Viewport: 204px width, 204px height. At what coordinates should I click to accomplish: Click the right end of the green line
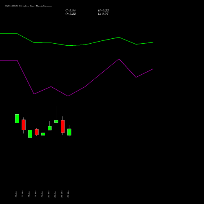(153, 42)
